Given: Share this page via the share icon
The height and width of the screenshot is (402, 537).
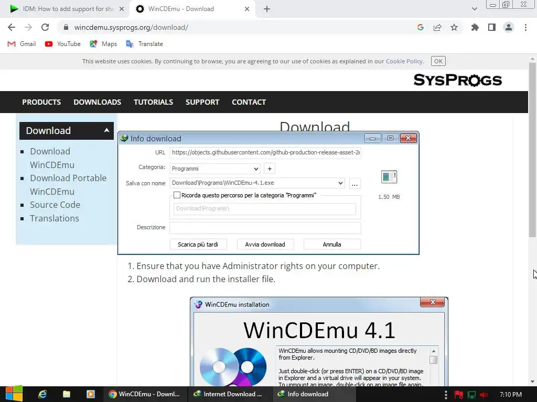Looking at the screenshot, I should 437,27.
